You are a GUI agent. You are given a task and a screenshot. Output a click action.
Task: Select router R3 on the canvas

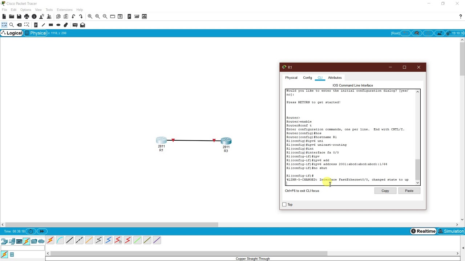click(x=226, y=141)
